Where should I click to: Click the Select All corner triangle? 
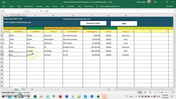click(x=2, y=15)
